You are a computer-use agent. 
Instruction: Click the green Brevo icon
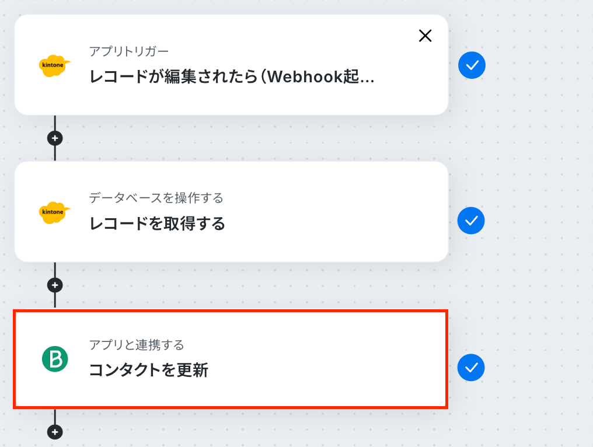tap(55, 359)
